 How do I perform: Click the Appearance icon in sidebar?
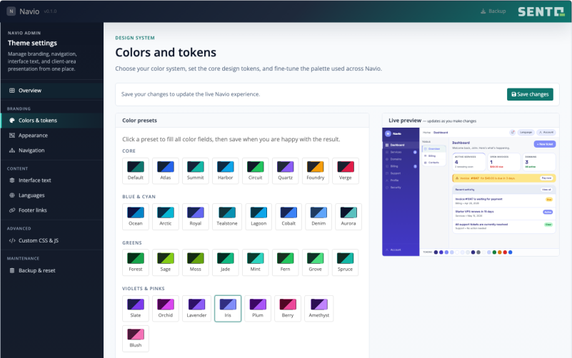pos(12,135)
